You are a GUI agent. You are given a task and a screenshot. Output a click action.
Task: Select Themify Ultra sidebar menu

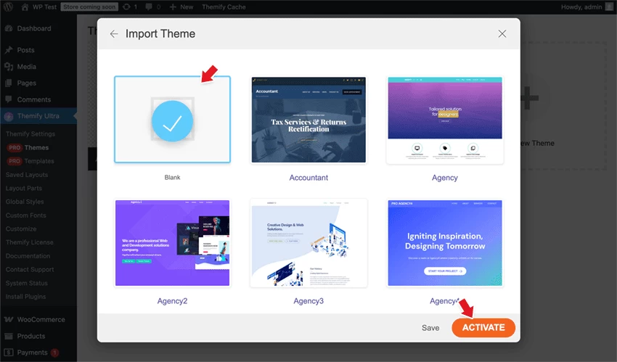click(x=38, y=116)
